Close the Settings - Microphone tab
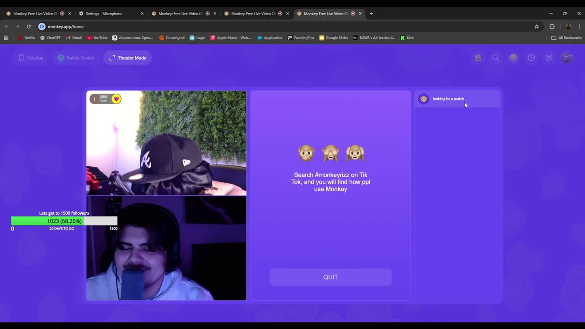585x329 pixels. 142,14
